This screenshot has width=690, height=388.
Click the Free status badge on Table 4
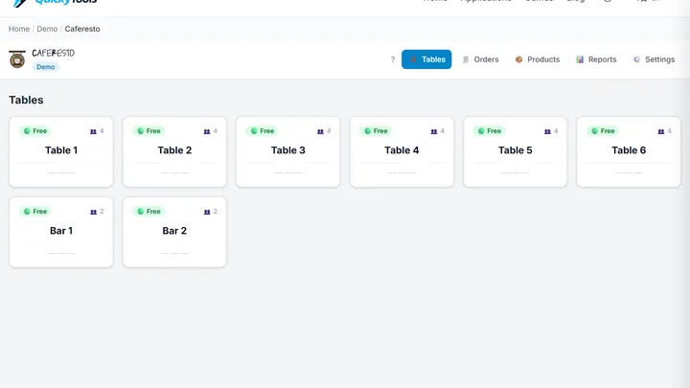click(x=376, y=130)
